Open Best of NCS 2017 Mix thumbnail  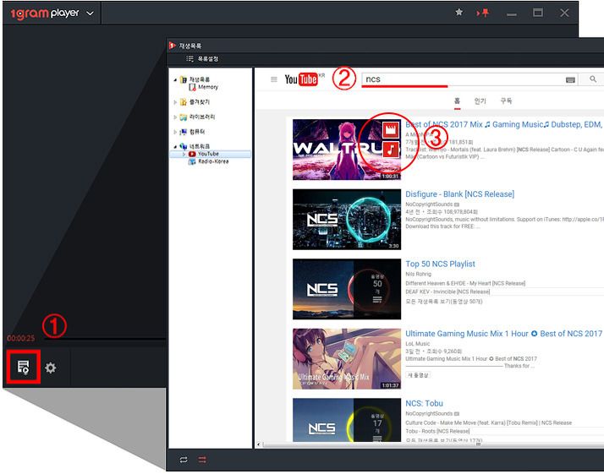point(347,150)
